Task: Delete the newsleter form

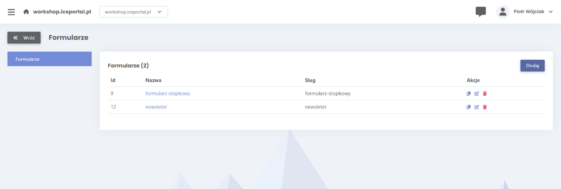Action: click(485, 107)
